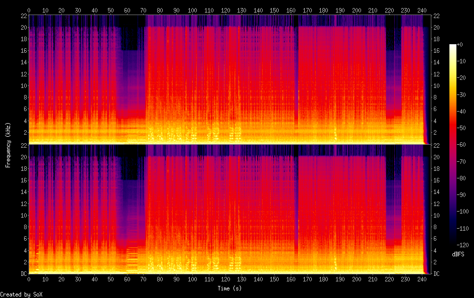Click the 200 tick on the bottom time axis
Viewport: 474px width, 298px height.
tap(356, 278)
